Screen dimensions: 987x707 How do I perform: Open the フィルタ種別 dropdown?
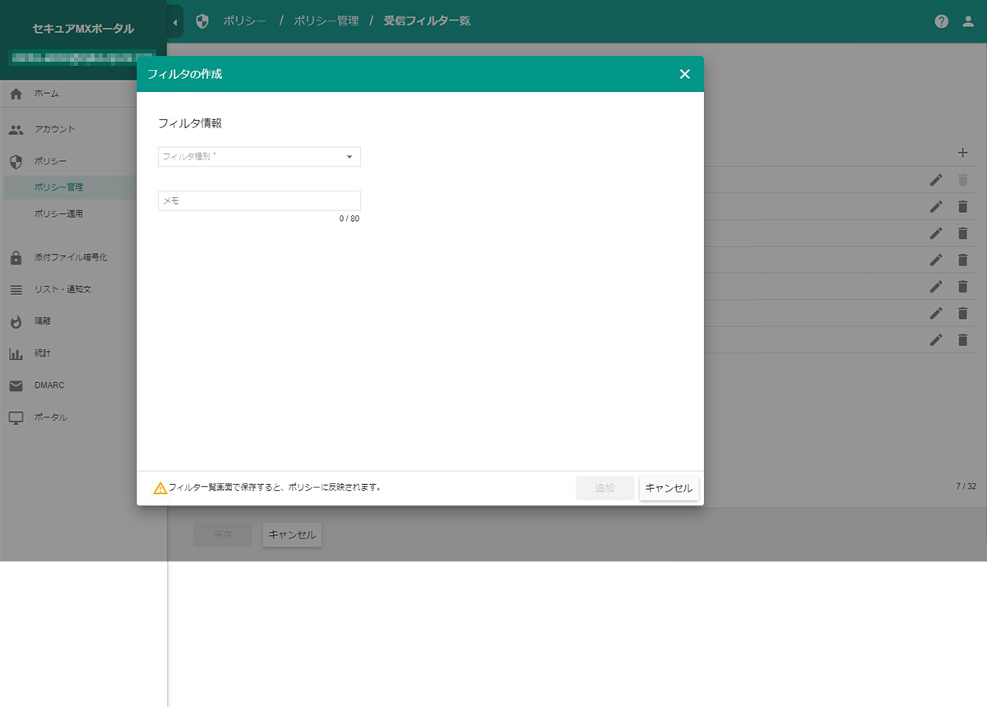259,156
